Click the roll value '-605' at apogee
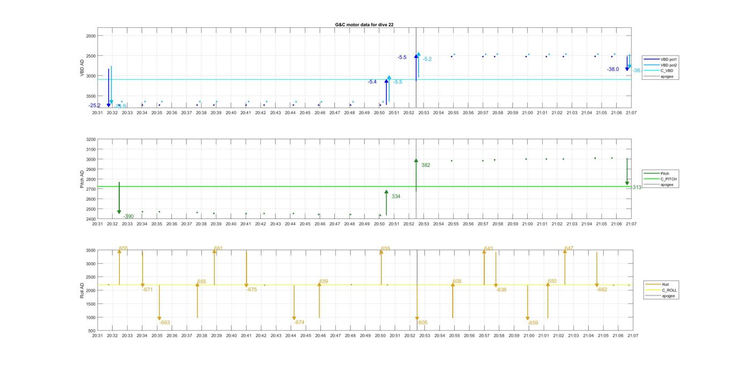Screen dimensions: 750x371 point(423,322)
